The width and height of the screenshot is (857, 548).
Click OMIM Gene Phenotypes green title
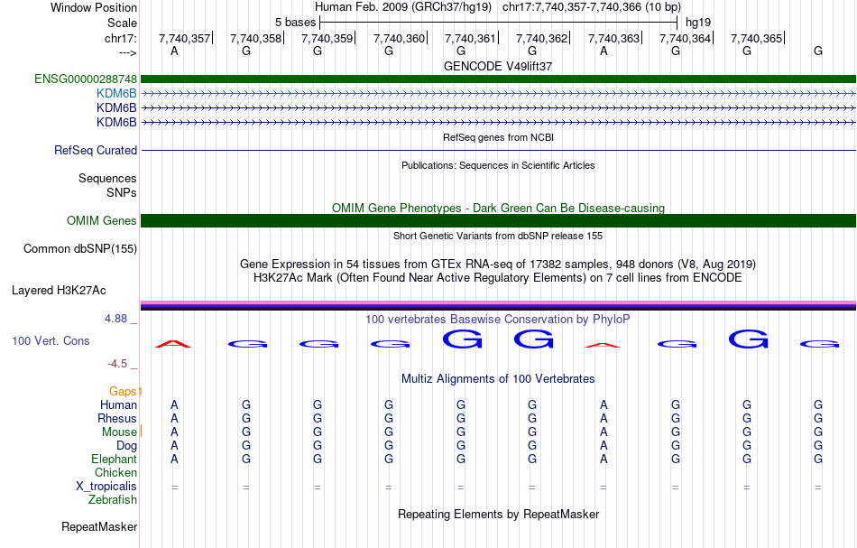pyautogui.click(x=499, y=209)
